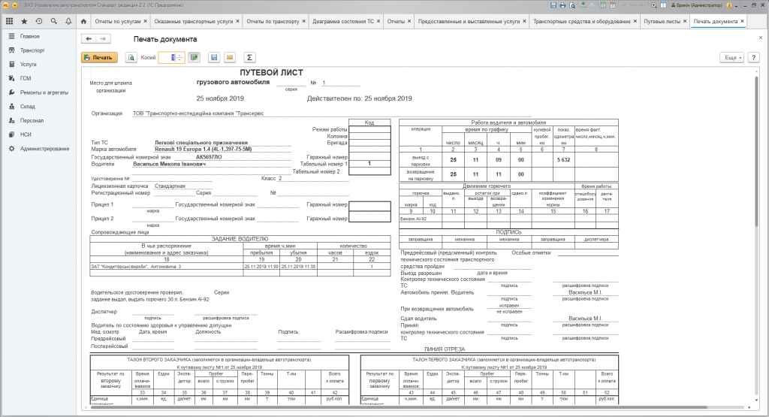Image resolution: width=769 pixels, height=417 pixels.
Task: Click the zoom magnifier icon in title bar
Action: [654, 5]
